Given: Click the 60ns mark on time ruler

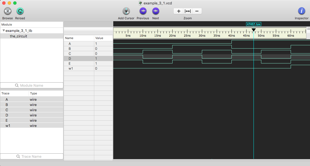Looking at the screenshot, I should (291, 36).
